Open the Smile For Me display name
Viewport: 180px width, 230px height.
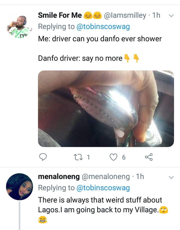(x=60, y=15)
